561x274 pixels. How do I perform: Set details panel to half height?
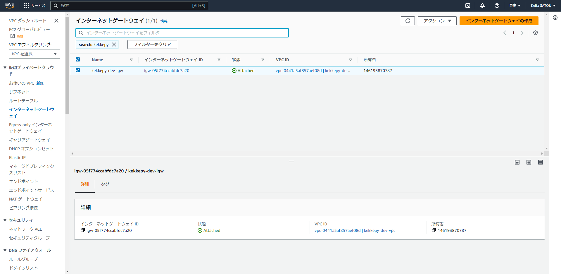coord(529,162)
